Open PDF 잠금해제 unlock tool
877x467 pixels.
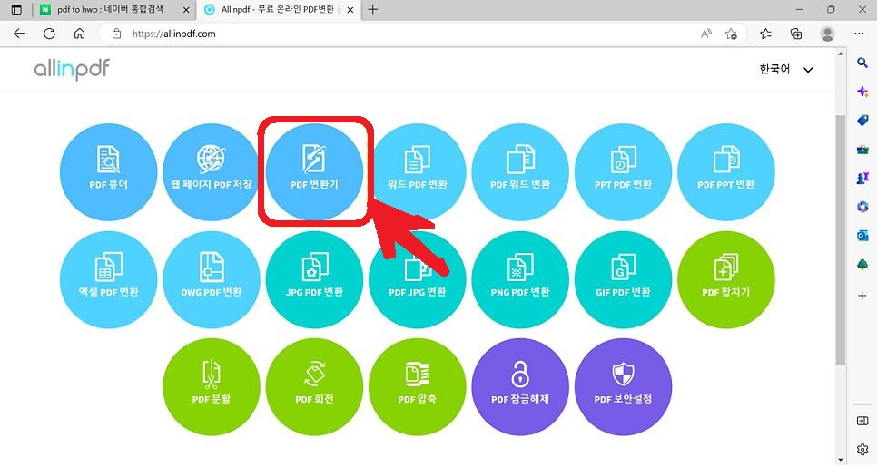coord(520,386)
